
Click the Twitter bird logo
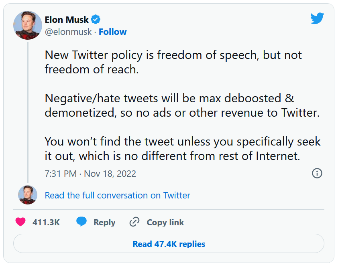[x=317, y=18]
